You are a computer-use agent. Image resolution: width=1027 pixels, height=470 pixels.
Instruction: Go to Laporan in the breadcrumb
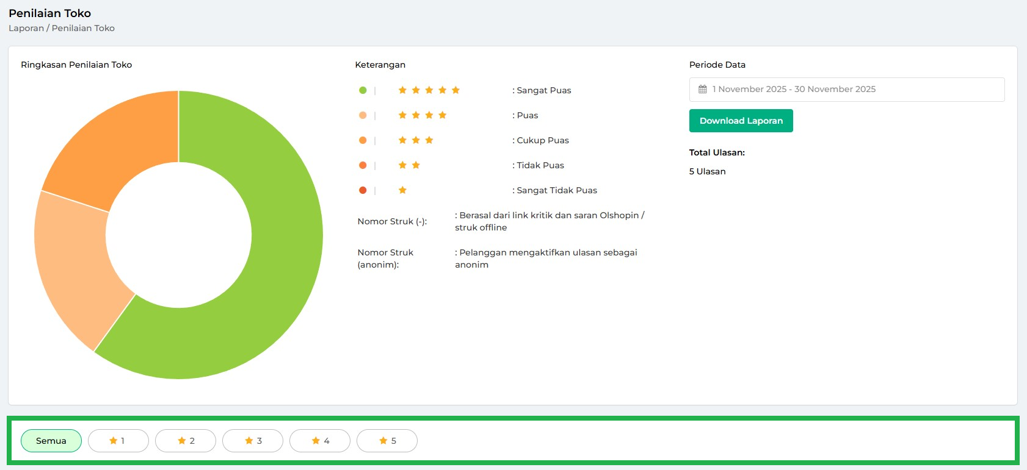tap(26, 28)
